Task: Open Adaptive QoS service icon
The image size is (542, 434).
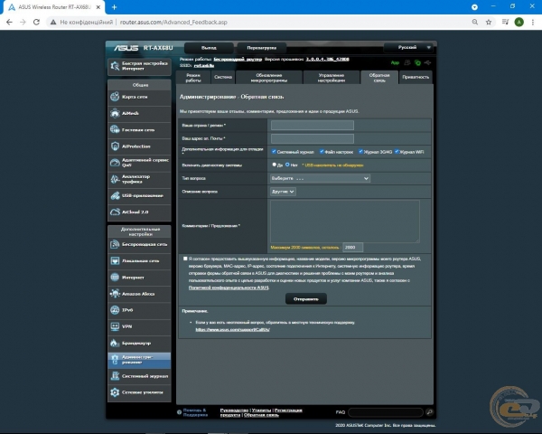Action: (115, 163)
